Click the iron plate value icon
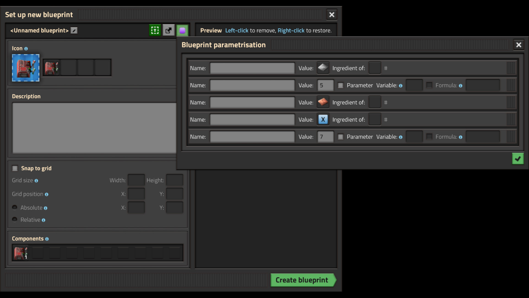Image resolution: width=529 pixels, height=298 pixels. coord(323,68)
